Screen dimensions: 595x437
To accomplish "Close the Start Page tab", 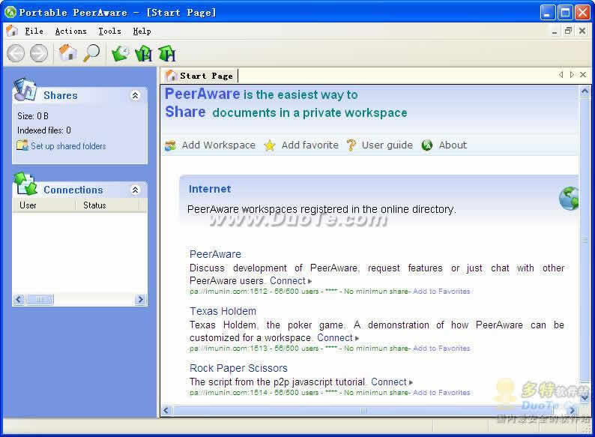I will tap(583, 75).
